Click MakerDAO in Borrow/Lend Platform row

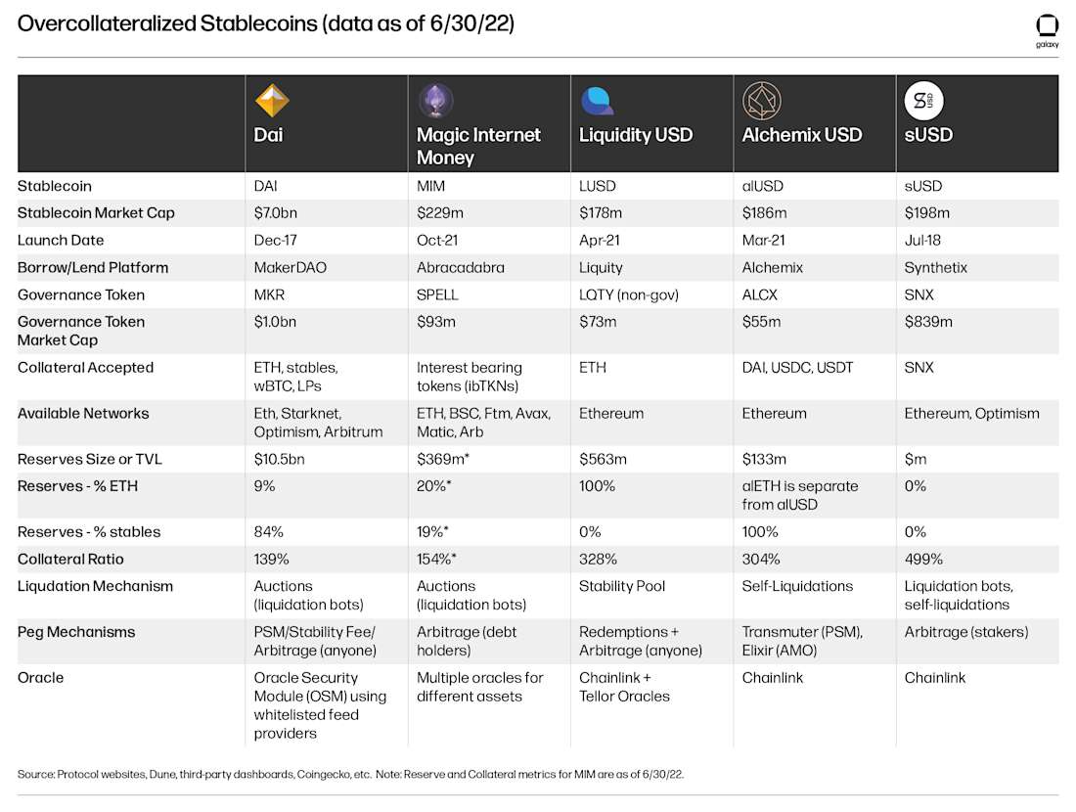point(290,268)
